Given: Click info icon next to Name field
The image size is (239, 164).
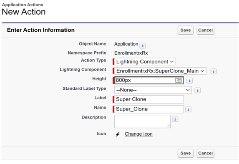Looking at the screenshot, I should 188,109.
